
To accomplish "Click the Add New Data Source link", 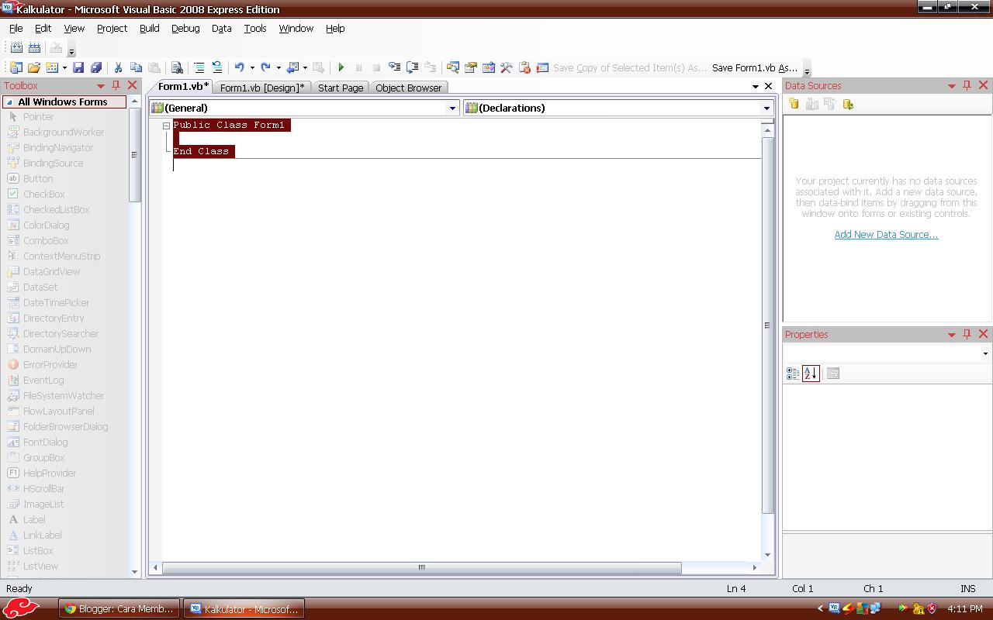I will pyautogui.click(x=886, y=235).
